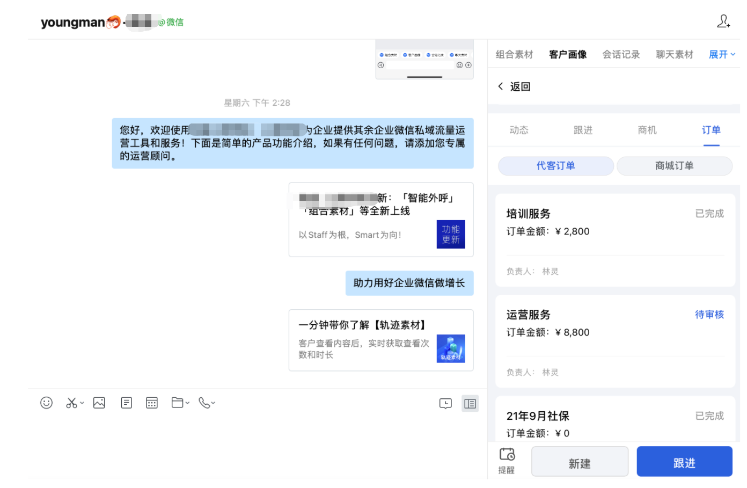
Task: Click the blue 跟进 button
Action: [x=684, y=462]
